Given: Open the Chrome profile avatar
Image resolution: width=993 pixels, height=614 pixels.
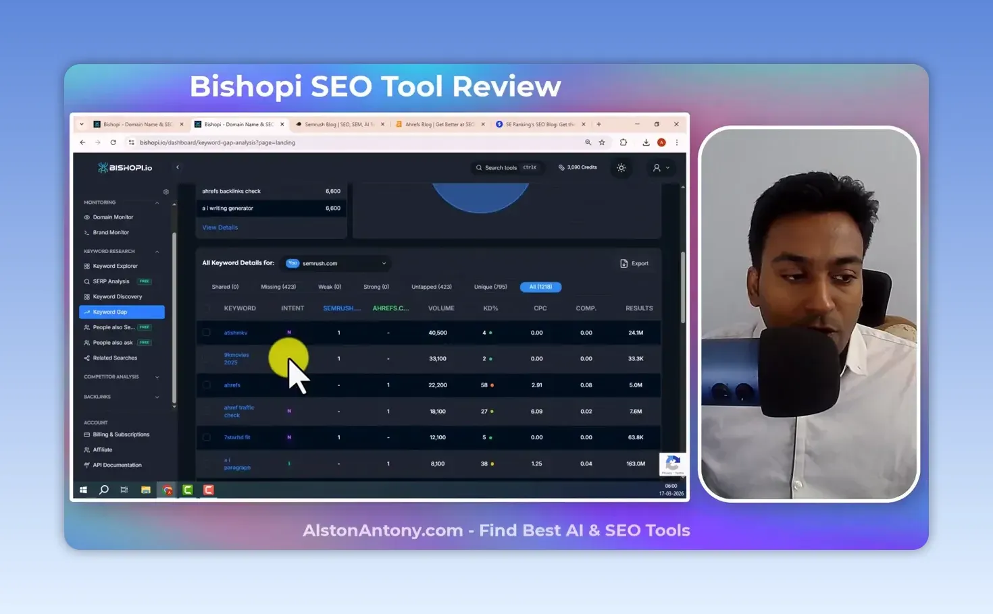Looking at the screenshot, I should 661,142.
